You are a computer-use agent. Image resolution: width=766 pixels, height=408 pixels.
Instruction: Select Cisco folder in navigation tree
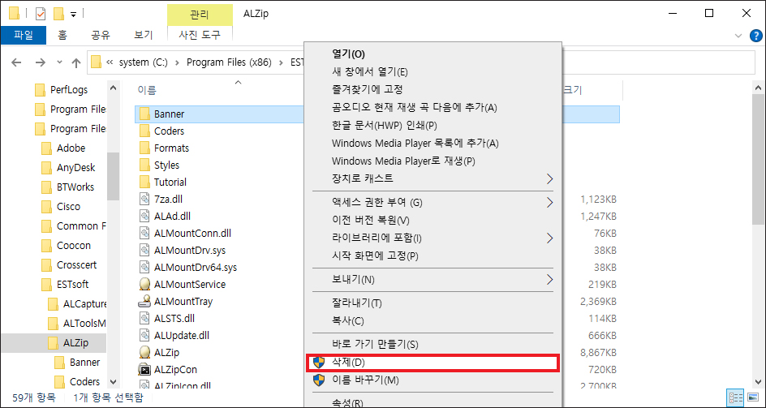tap(68, 207)
